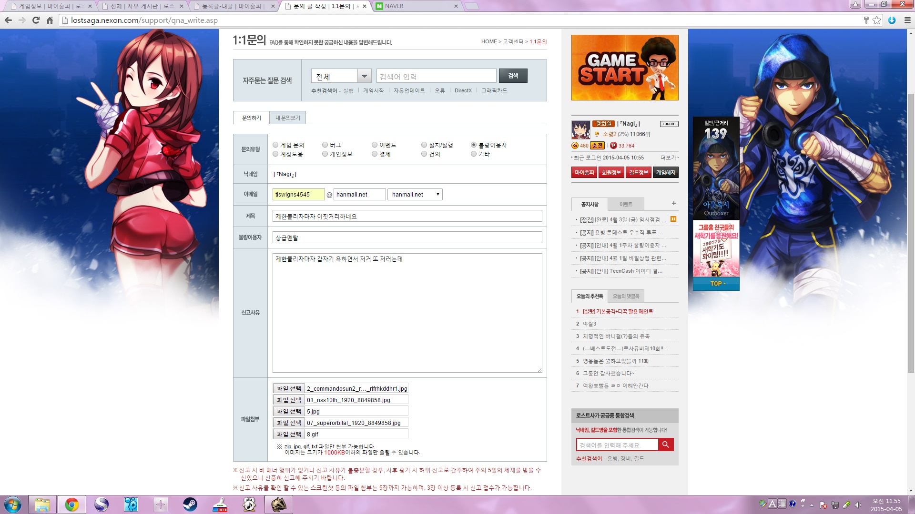Click the red magnifier search icon

click(666, 445)
